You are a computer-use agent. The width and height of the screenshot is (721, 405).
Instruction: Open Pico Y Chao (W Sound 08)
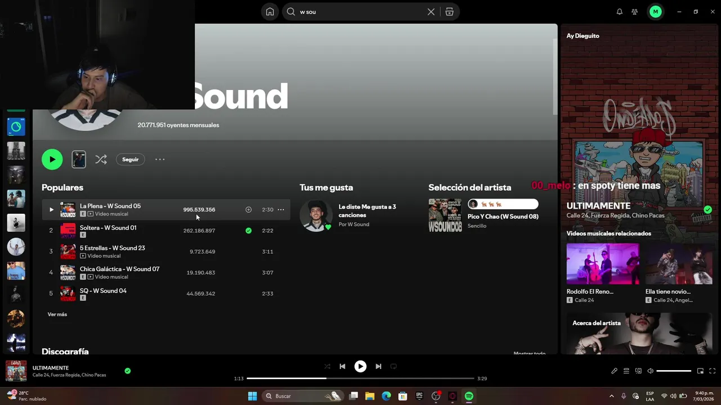(503, 217)
